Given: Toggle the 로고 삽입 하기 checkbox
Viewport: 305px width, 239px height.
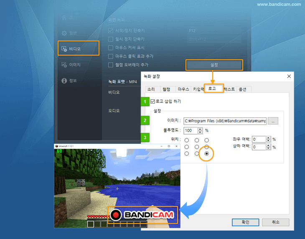Looking at the screenshot, I should [x=152, y=101].
